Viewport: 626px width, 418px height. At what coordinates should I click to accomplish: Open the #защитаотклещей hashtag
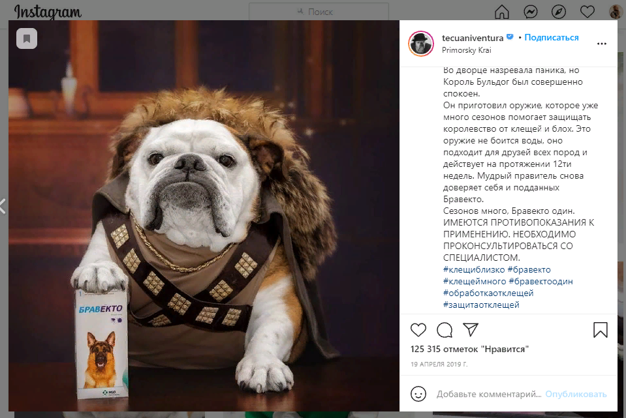click(481, 305)
